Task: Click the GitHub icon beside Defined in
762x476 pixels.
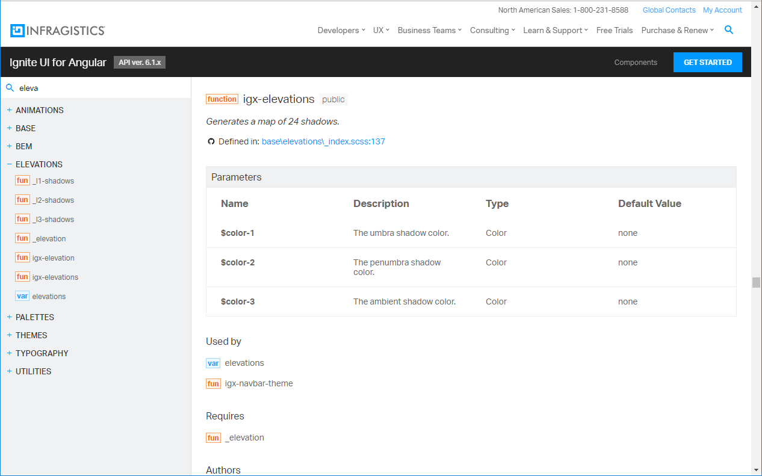Action: (x=211, y=142)
